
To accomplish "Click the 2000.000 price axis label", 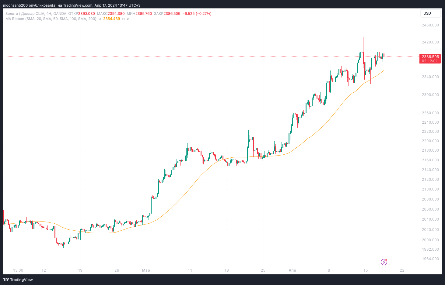I will pyautogui.click(x=430, y=240).
